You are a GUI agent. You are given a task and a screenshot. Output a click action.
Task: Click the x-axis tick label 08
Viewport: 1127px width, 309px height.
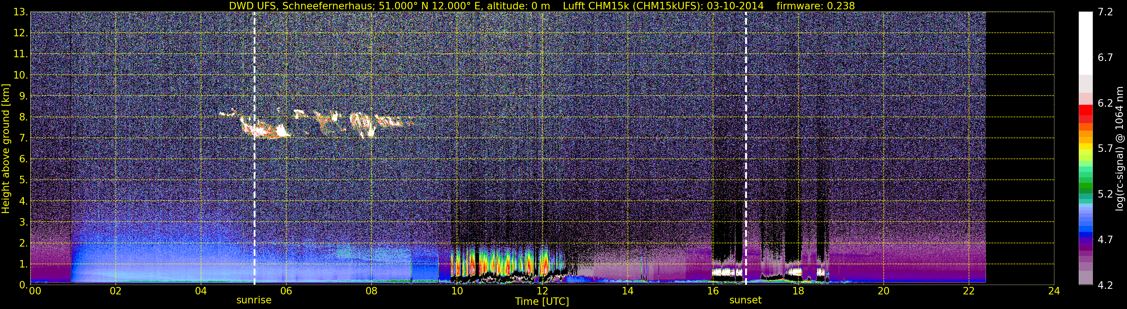tap(371, 291)
